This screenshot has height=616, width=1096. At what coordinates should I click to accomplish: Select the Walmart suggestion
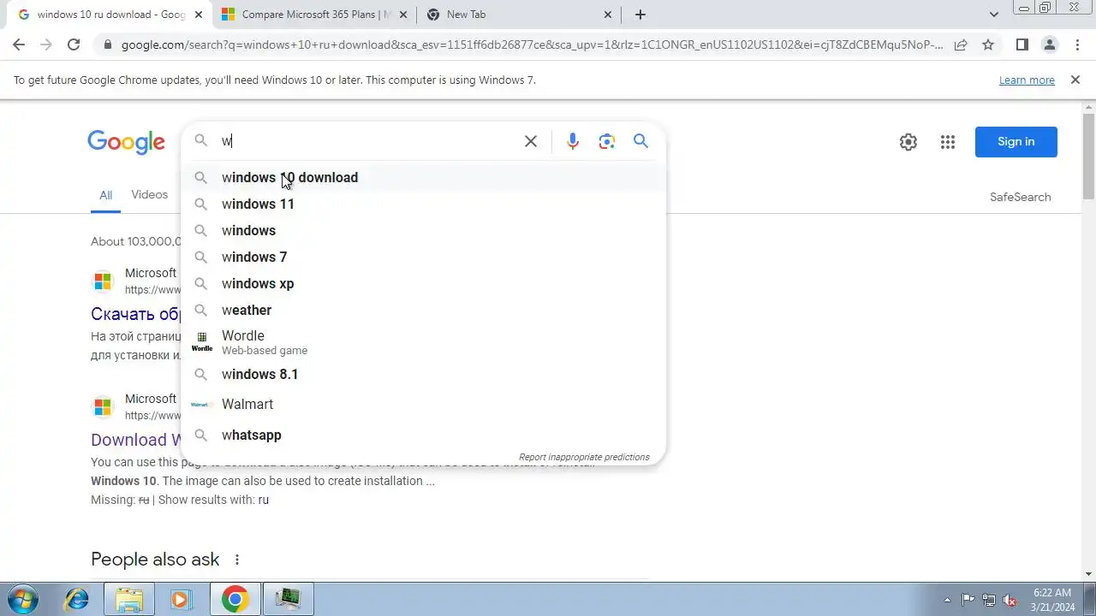[423, 404]
